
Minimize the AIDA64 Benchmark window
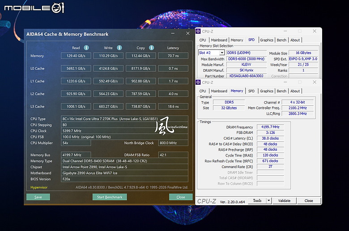tap(173, 33)
